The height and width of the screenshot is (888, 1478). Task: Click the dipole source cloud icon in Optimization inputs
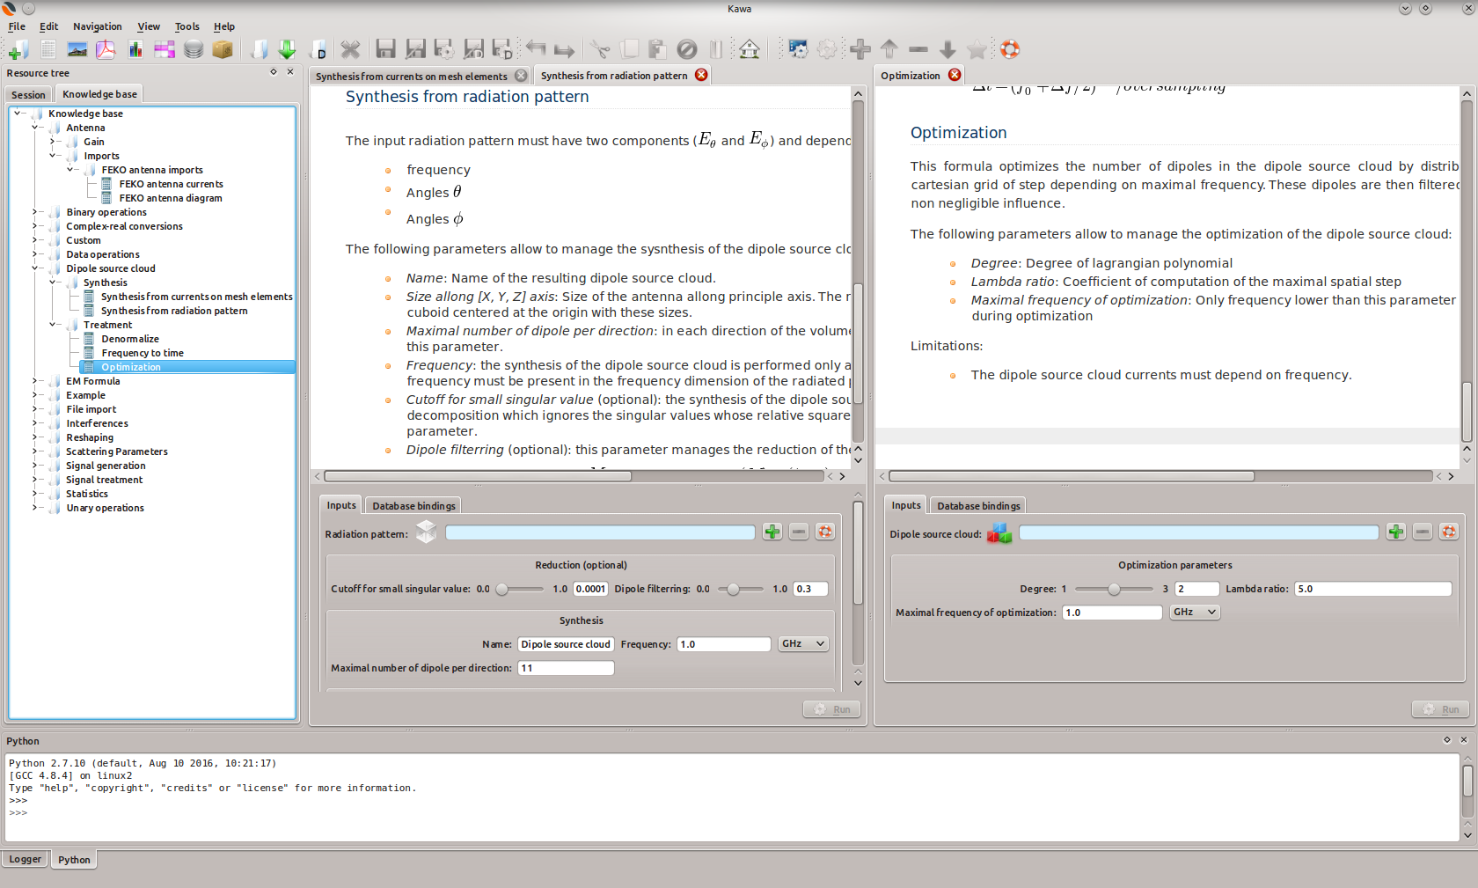[999, 532]
